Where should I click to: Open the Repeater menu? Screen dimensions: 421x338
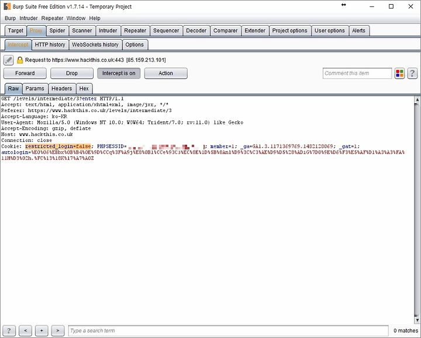[x=52, y=18]
